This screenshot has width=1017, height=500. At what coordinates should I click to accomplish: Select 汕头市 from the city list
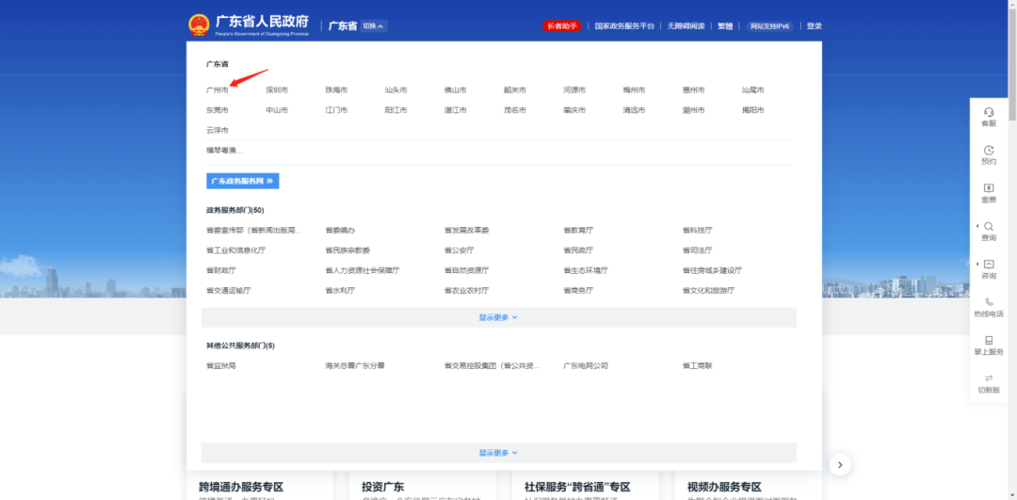[x=395, y=90]
